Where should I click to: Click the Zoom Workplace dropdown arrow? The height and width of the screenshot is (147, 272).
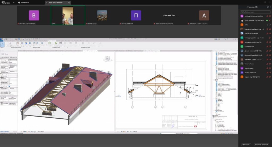[14, 2]
